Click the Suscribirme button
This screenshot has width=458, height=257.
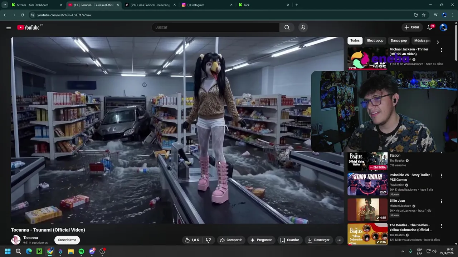pos(67,240)
